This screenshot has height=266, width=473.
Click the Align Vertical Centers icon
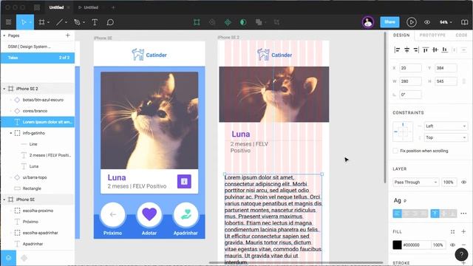click(435, 50)
